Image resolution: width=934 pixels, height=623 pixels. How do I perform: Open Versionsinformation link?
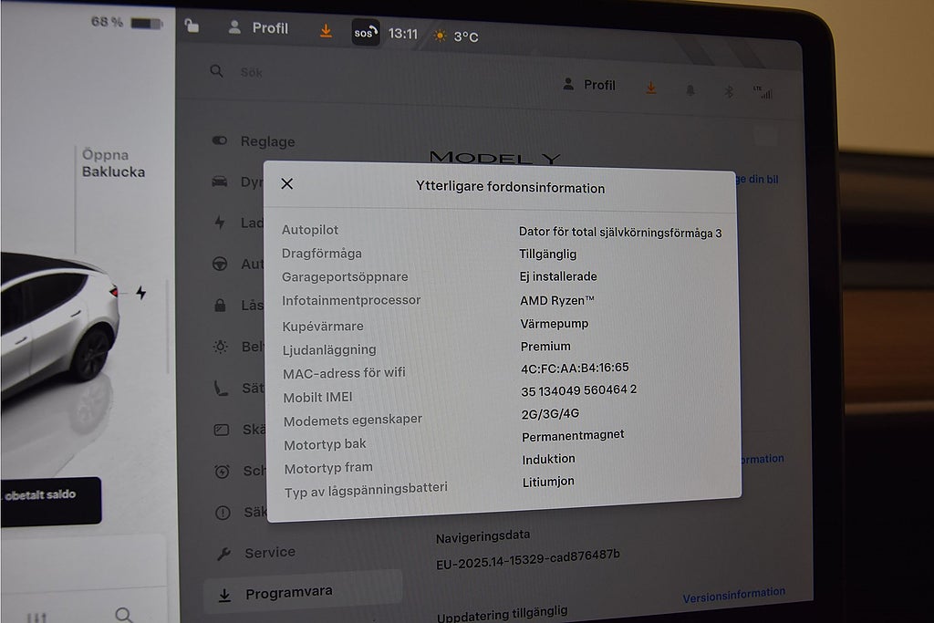click(x=733, y=595)
